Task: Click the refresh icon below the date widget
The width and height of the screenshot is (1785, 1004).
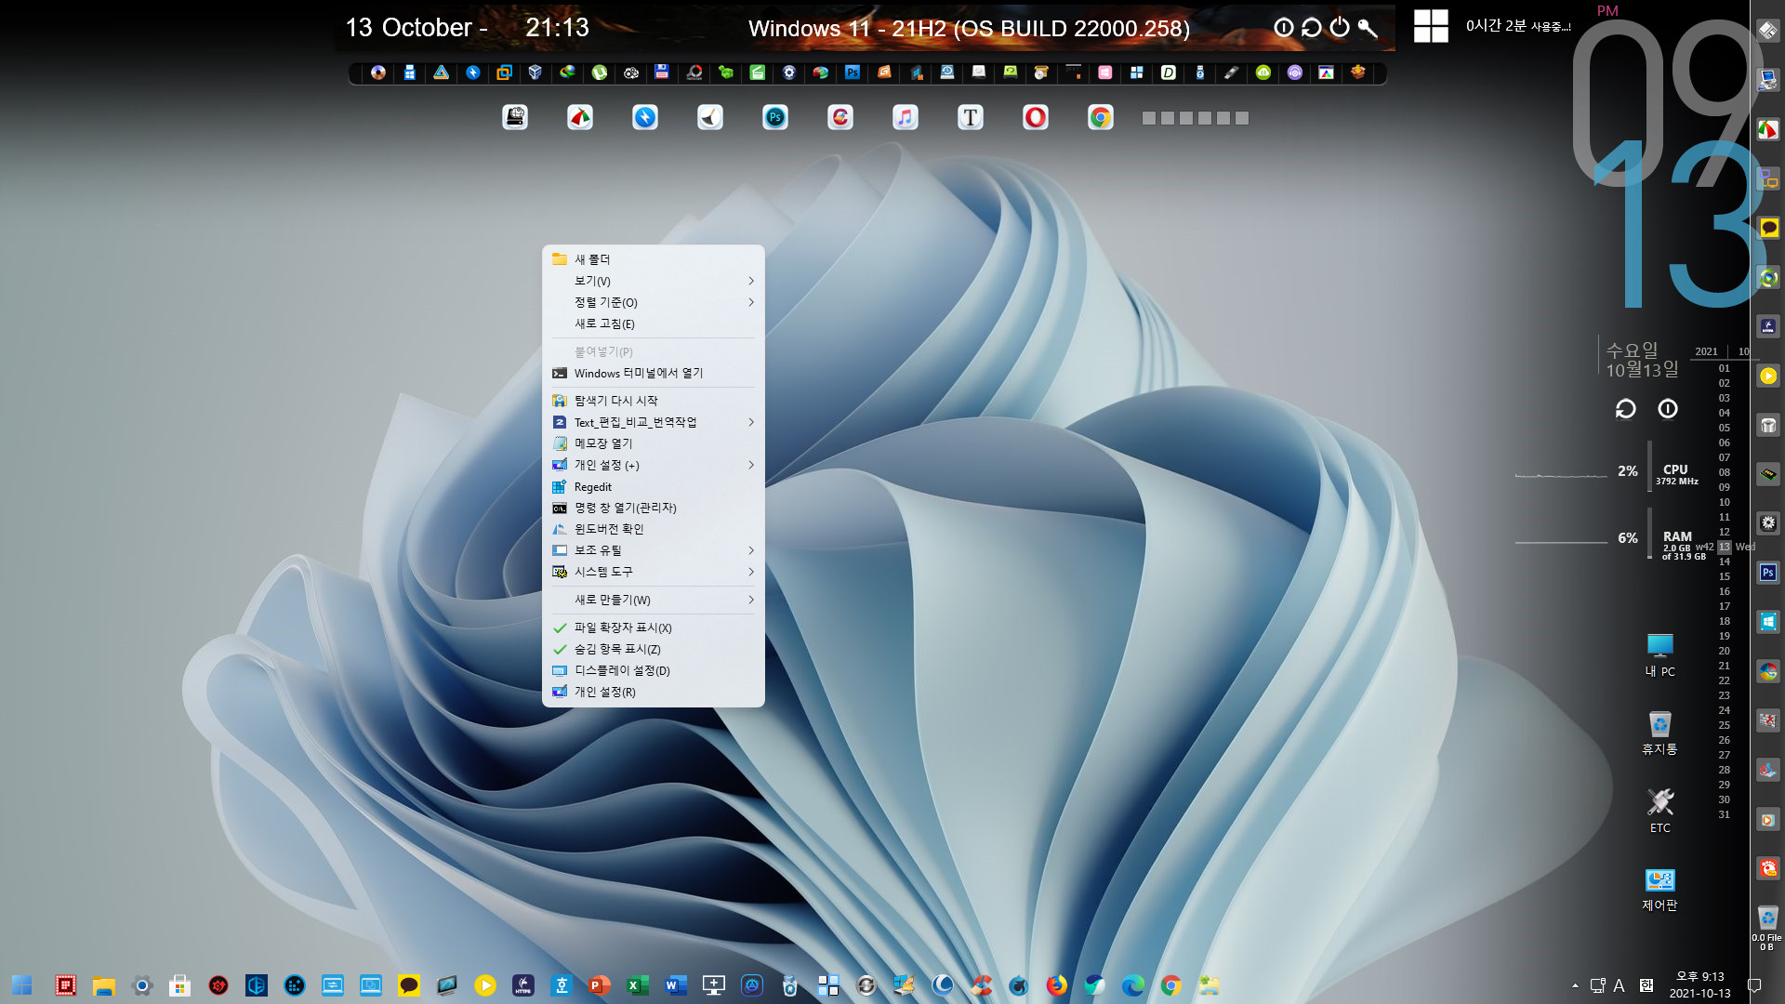Action: click(1625, 409)
